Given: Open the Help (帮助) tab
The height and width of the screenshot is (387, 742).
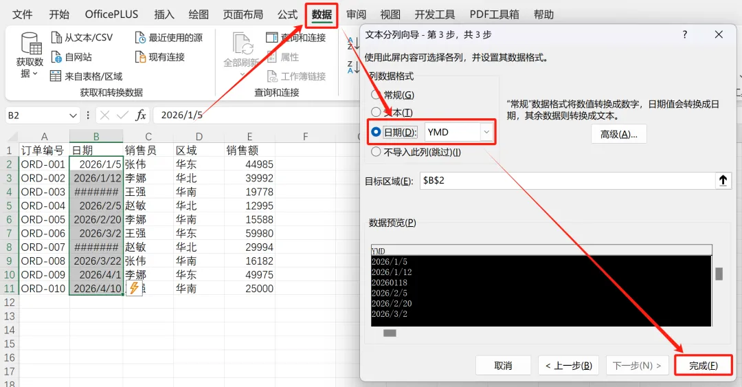Looking at the screenshot, I should [543, 14].
